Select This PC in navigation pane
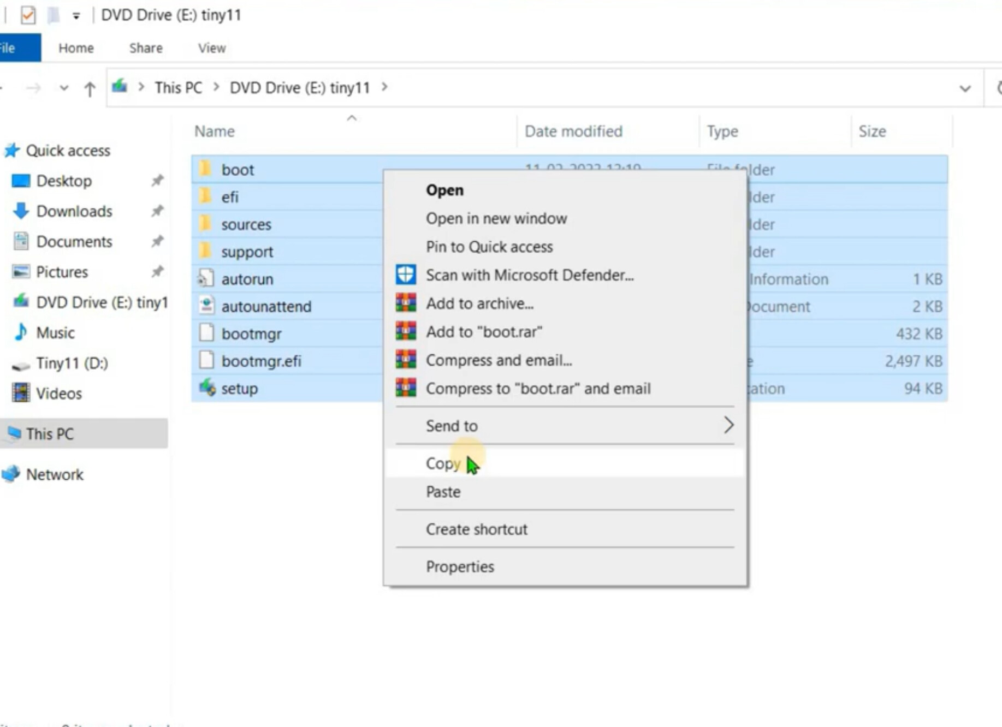The width and height of the screenshot is (1002, 727). click(x=84, y=433)
